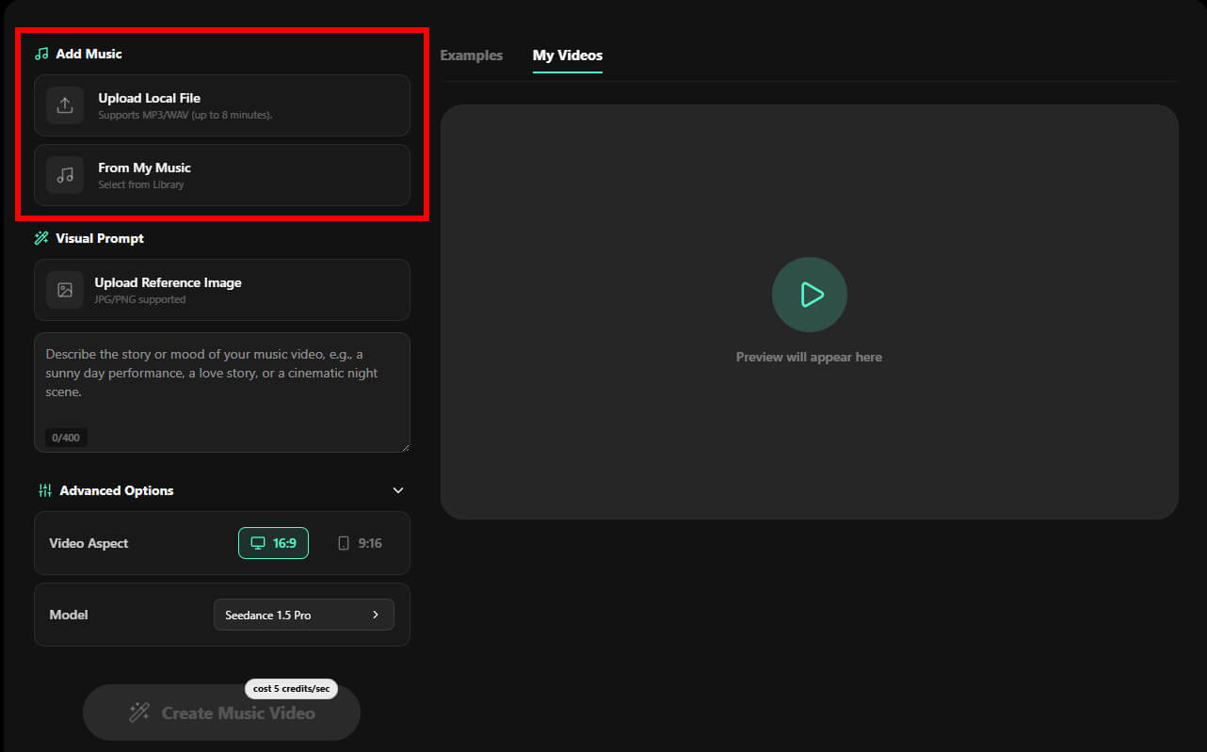
Task: Click the magic wand icon next to Visual Prompt
Action: coord(41,238)
